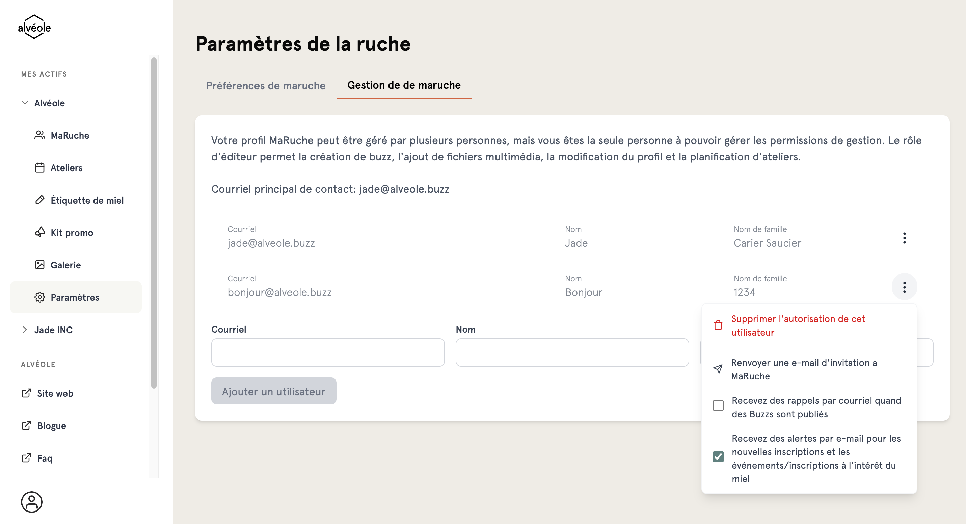Click Ajouter un utilisateur button
Viewport: 966px width, 524px height.
(273, 391)
